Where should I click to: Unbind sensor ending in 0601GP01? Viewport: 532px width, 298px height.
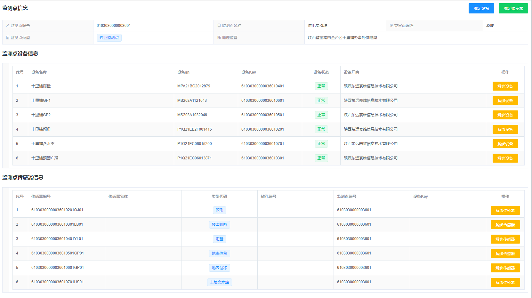pos(505,268)
